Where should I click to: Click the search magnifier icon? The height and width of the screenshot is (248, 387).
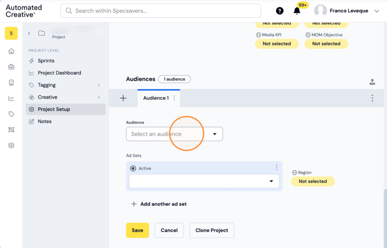(69, 11)
